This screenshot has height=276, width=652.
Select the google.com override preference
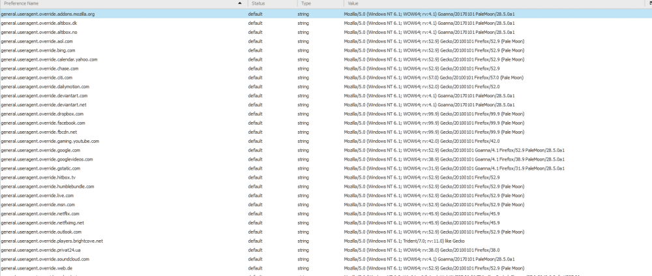(40, 150)
